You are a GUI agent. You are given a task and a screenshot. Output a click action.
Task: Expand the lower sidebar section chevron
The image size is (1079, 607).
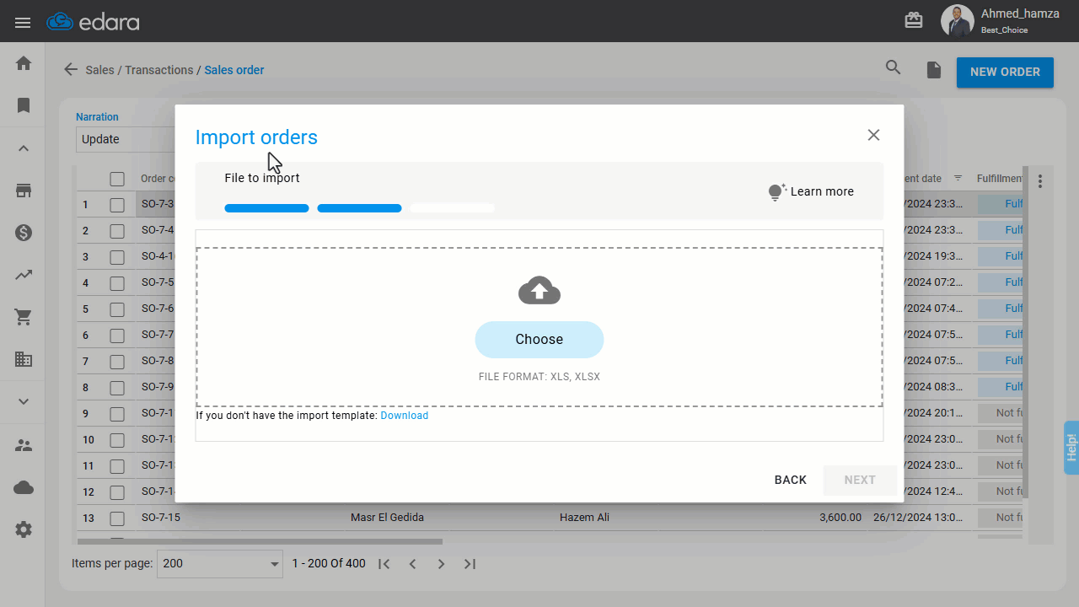point(24,402)
